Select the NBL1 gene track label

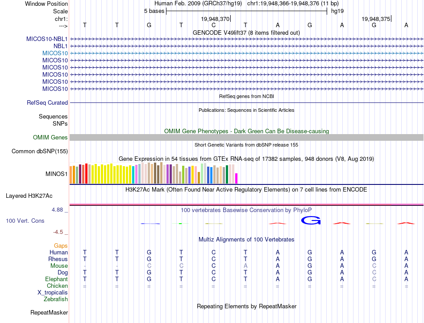tap(60, 46)
